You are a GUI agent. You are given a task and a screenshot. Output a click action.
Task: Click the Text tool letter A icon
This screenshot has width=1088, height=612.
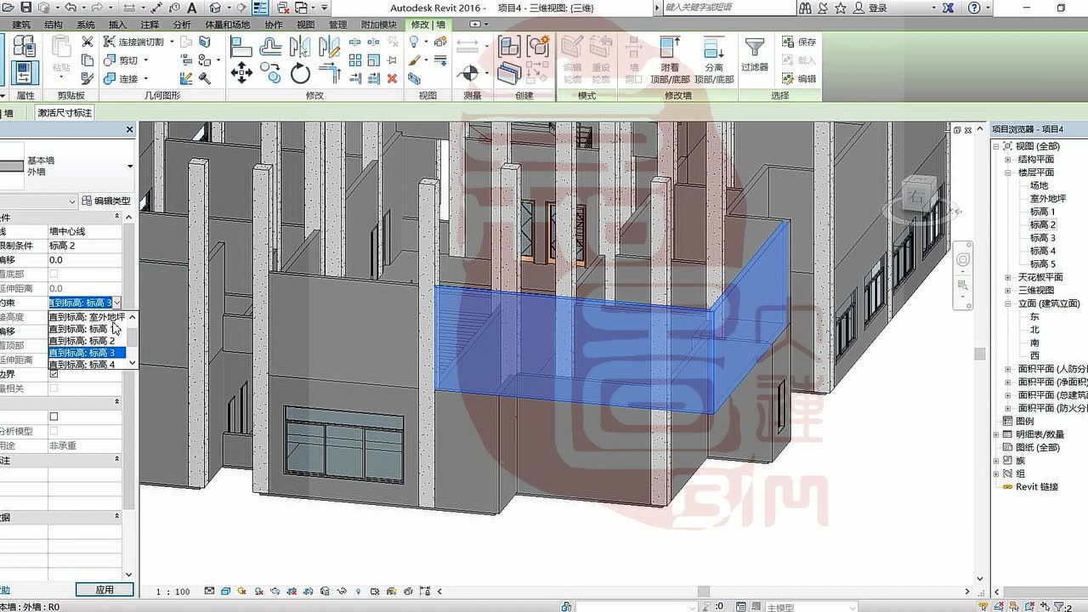tap(192, 8)
